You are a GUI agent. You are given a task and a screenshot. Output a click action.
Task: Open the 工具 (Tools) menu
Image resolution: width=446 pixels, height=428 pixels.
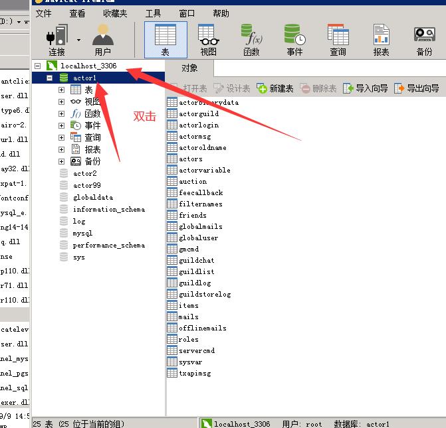[153, 13]
